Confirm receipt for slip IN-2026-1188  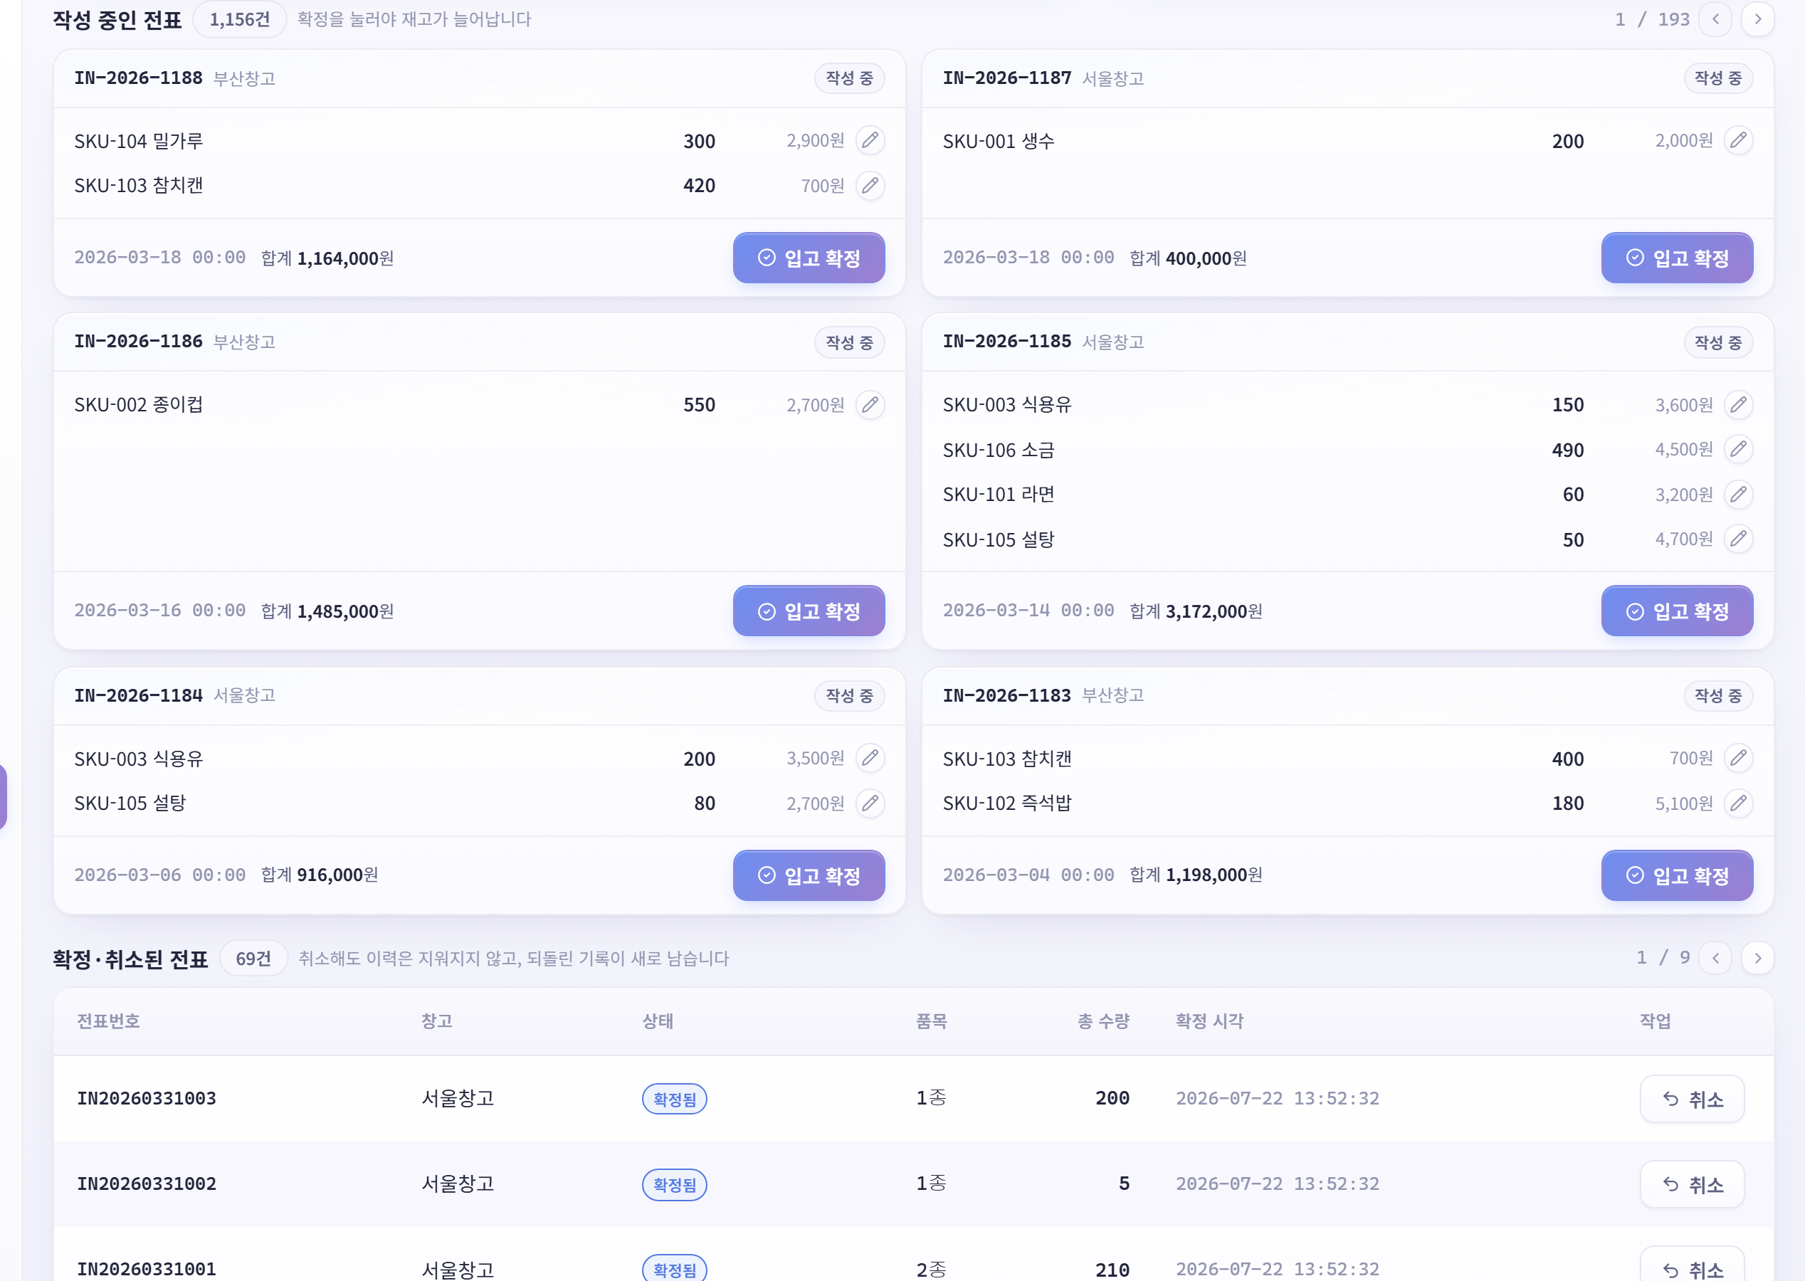coord(809,258)
